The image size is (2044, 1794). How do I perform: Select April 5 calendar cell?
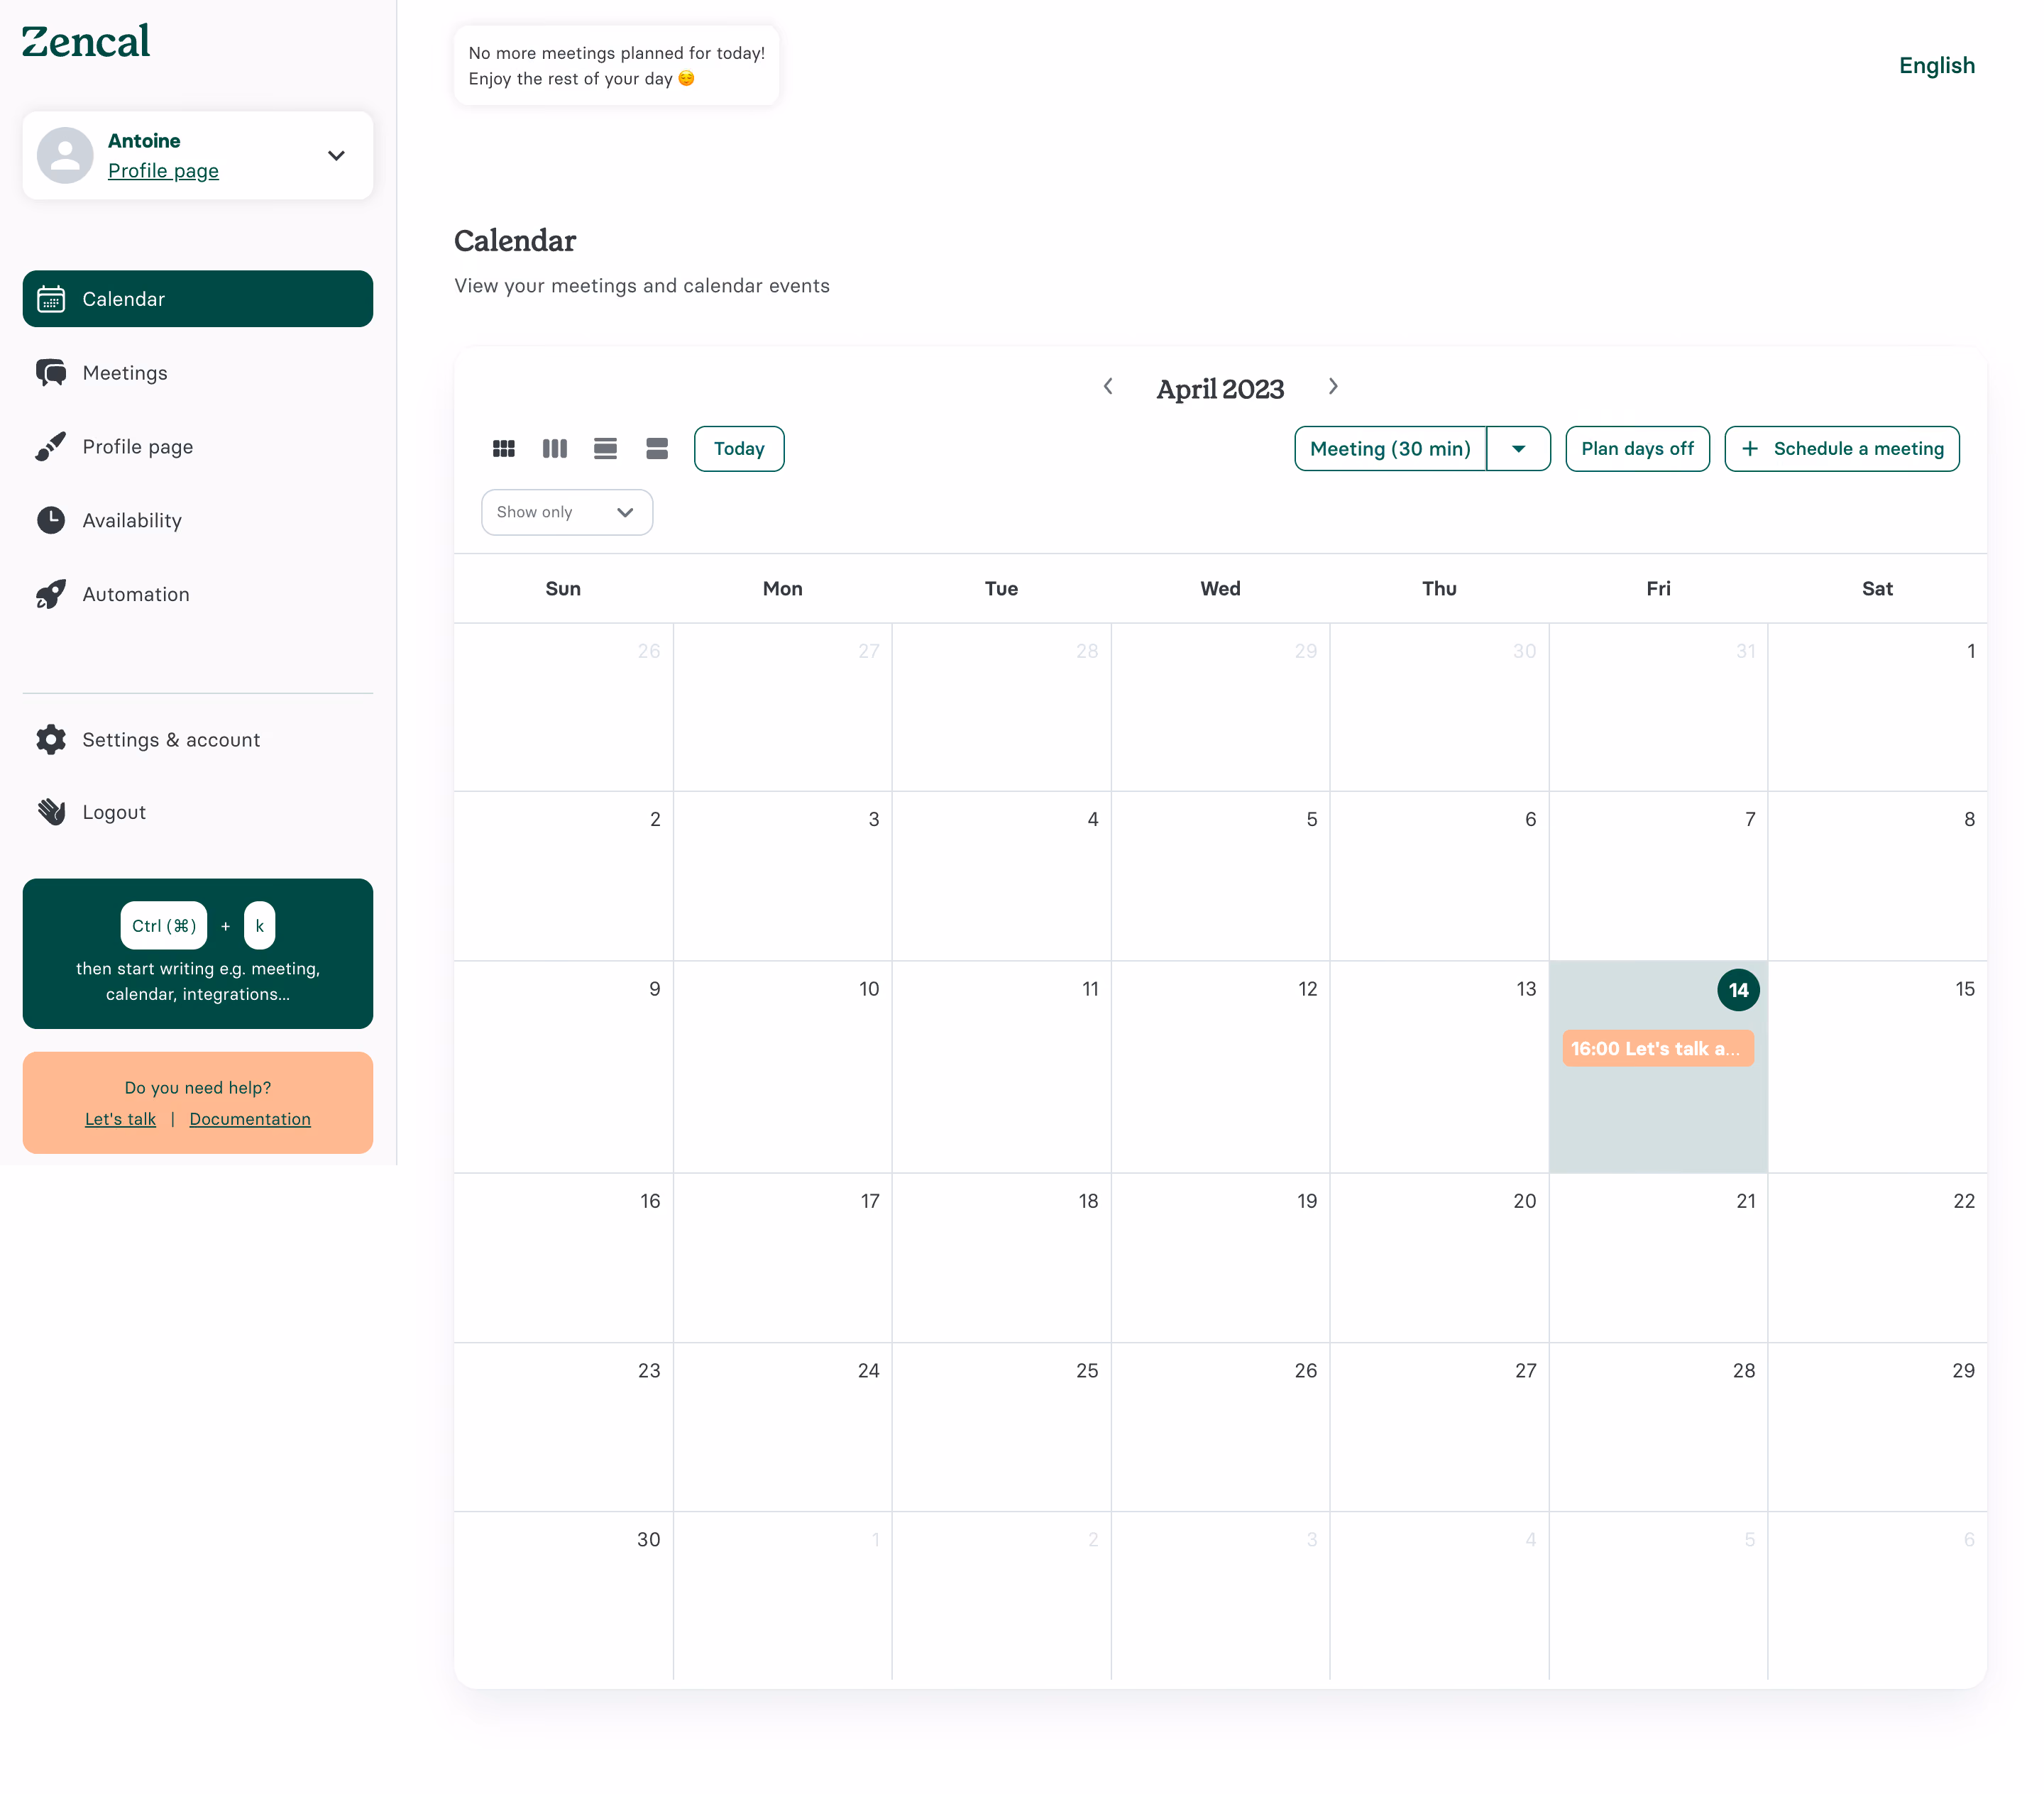[x=1220, y=876]
